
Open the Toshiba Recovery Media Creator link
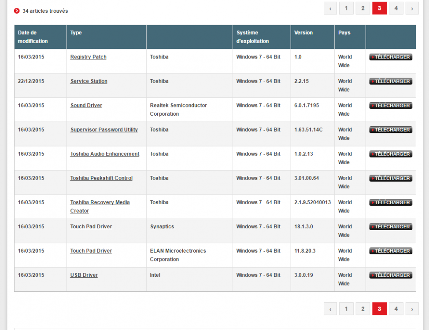[x=100, y=203]
